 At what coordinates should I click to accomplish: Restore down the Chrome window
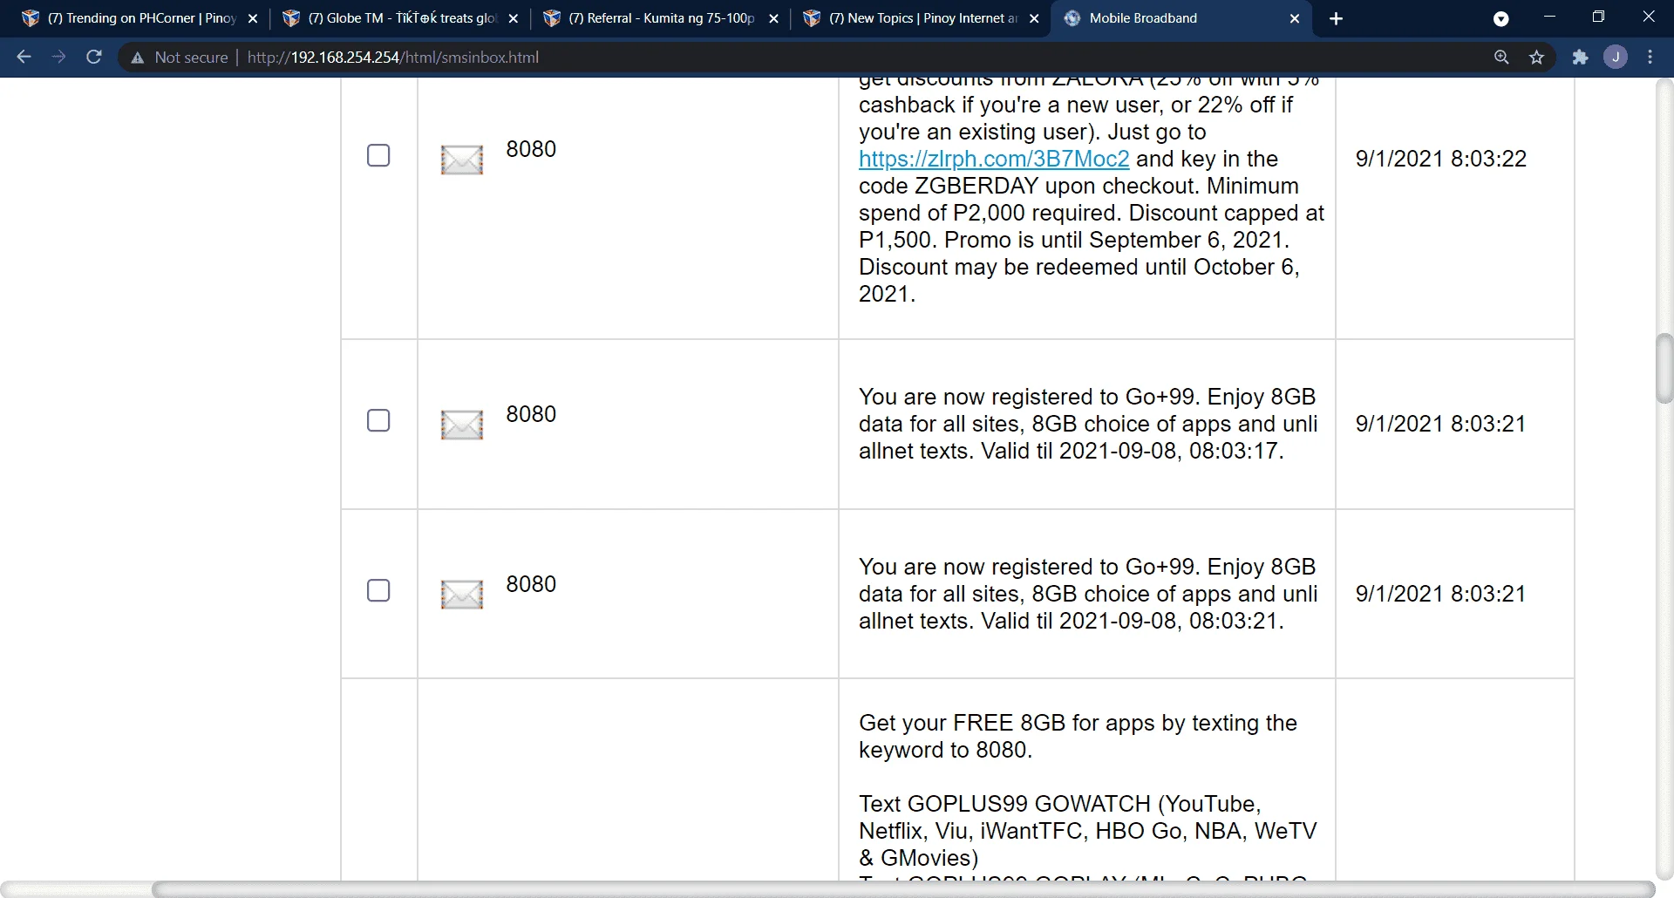1598,17
